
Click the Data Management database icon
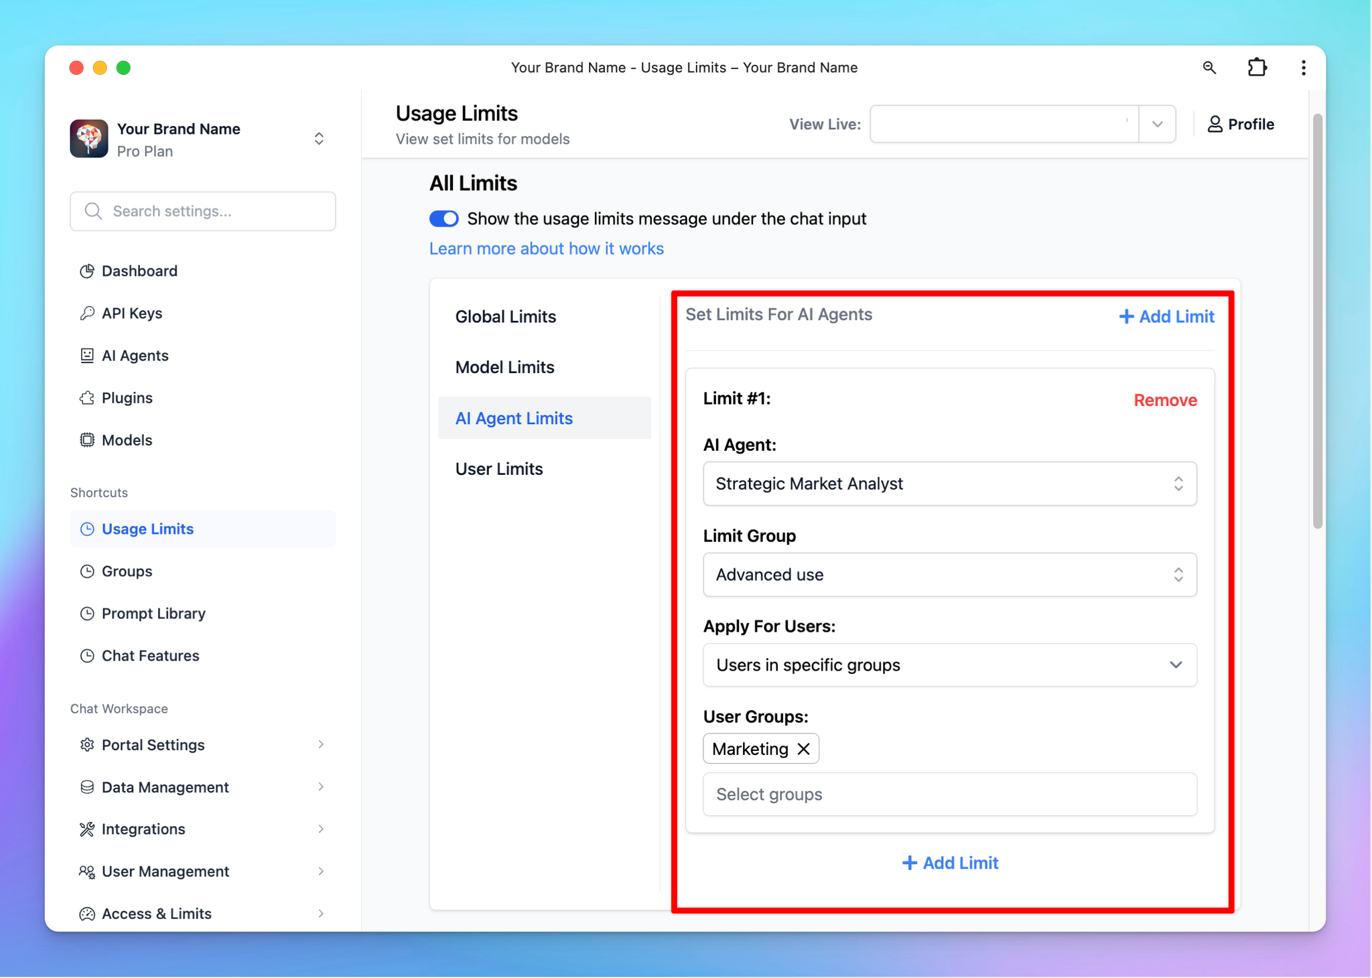87,787
